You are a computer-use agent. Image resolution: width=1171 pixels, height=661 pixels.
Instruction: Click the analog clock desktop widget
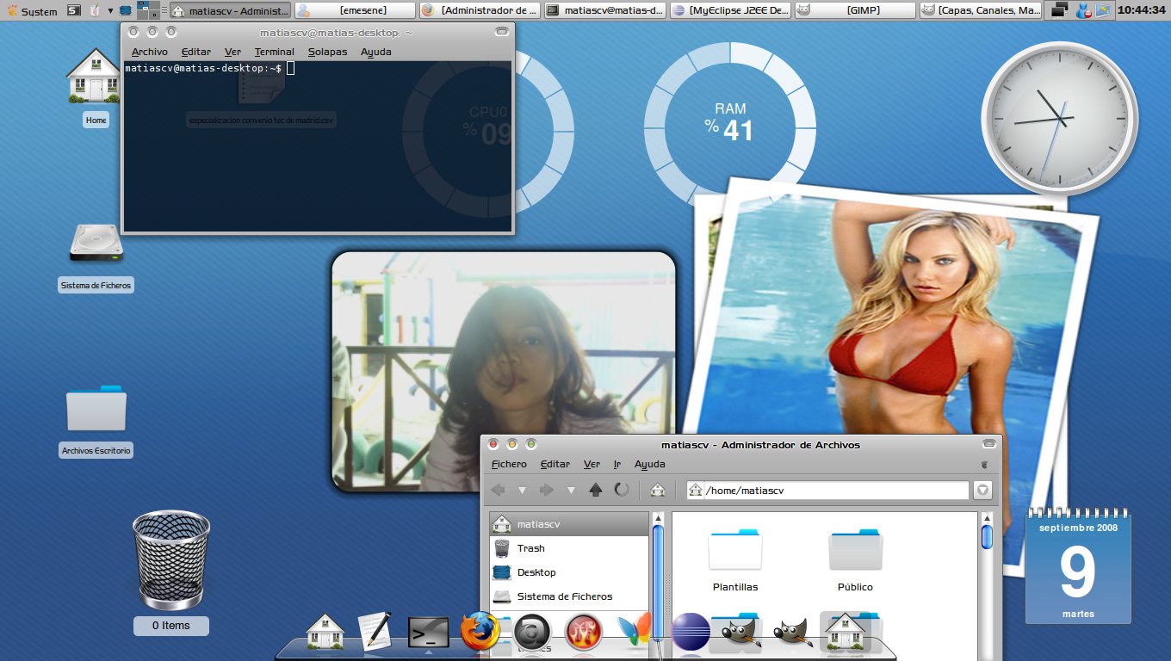(1060, 118)
